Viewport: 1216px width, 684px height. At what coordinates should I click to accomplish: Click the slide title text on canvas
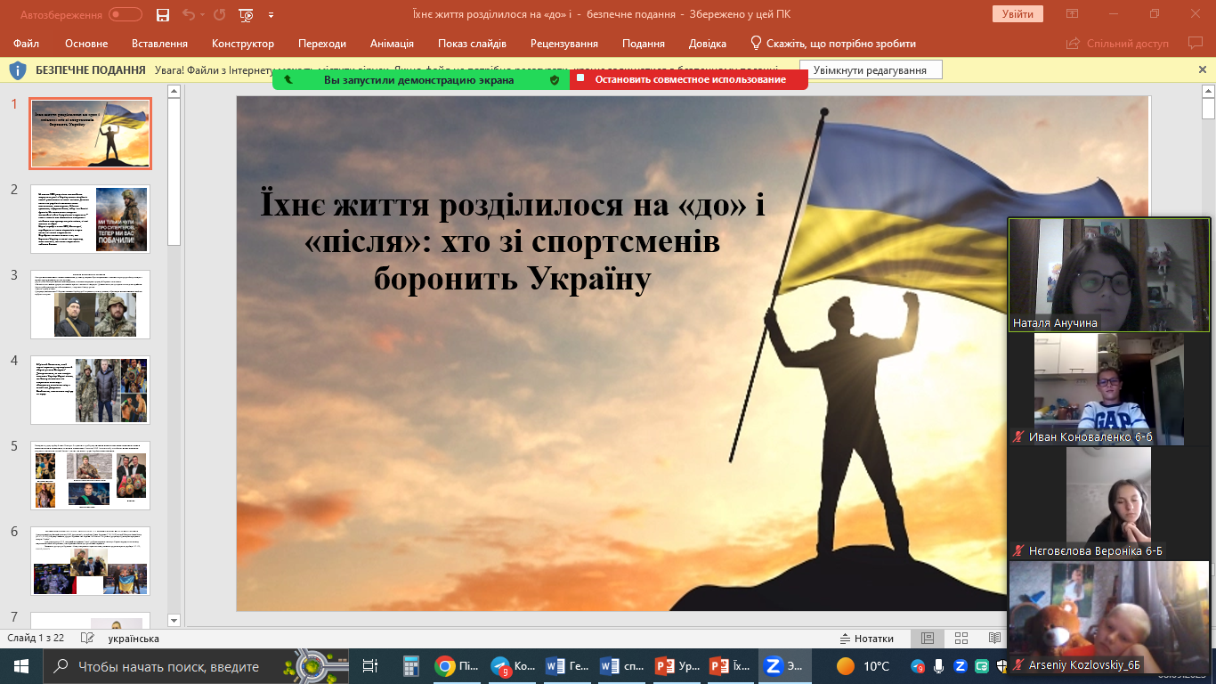coord(513,241)
